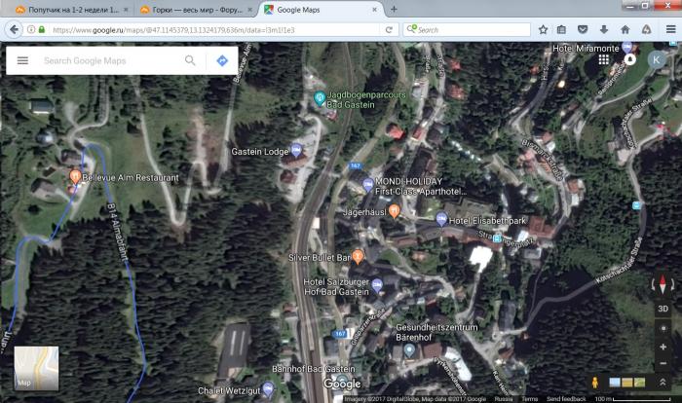Show my location on the map
The width and height of the screenshot is (682, 403).
click(663, 328)
